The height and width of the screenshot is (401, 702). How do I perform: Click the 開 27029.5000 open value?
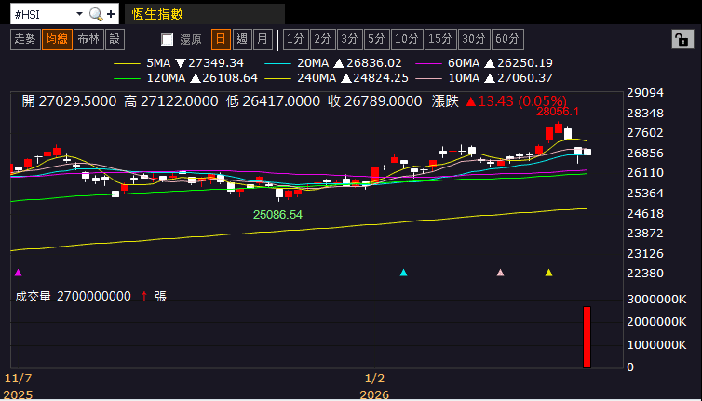[70, 101]
